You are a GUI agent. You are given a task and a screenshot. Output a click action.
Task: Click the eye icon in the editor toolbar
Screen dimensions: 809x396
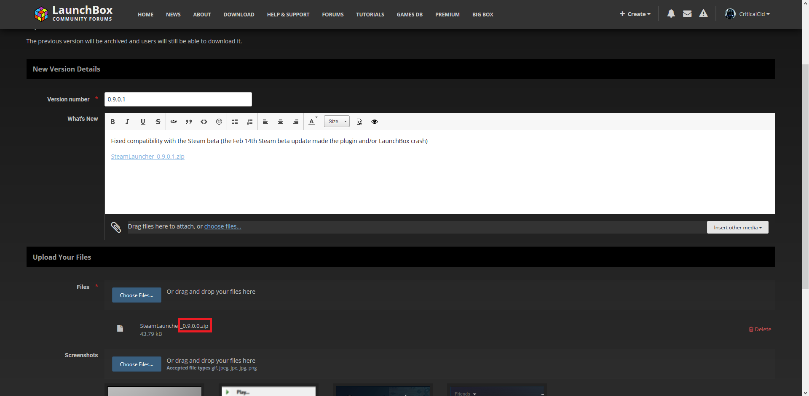[375, 122]
